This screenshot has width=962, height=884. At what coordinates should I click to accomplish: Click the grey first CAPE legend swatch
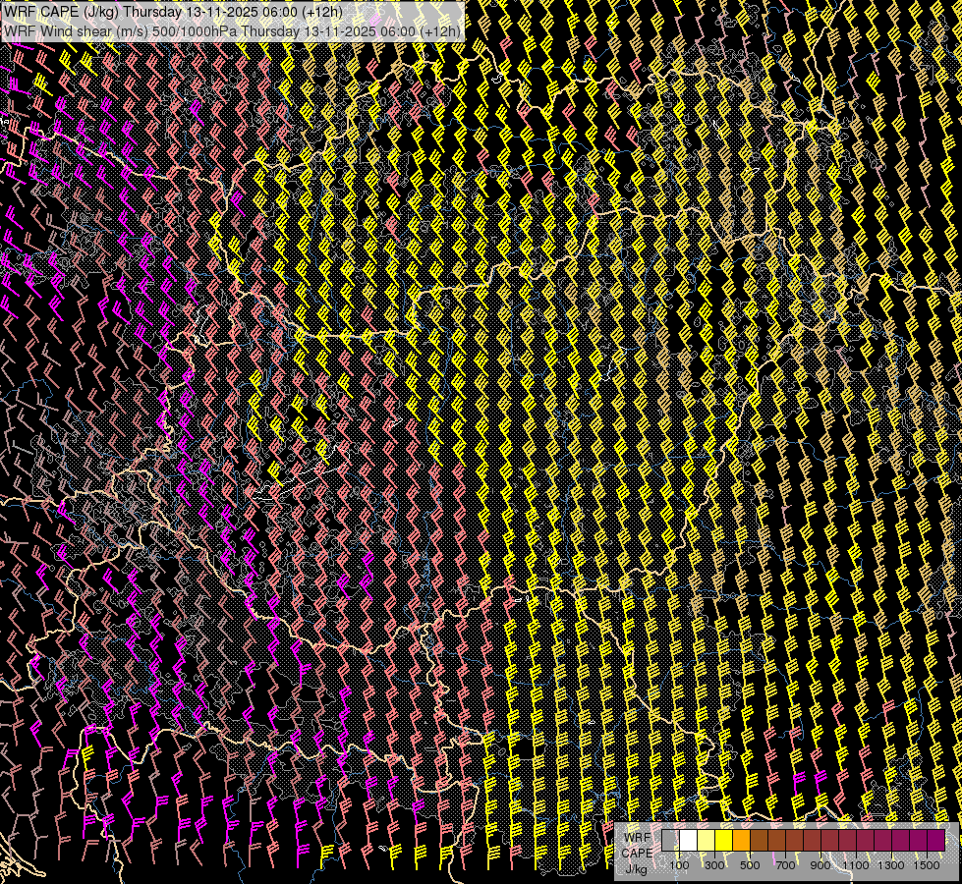670,841
